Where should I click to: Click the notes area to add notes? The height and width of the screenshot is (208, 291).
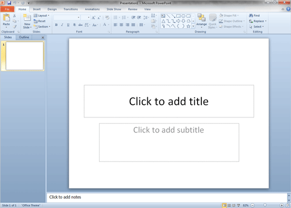tap(167, 197)
